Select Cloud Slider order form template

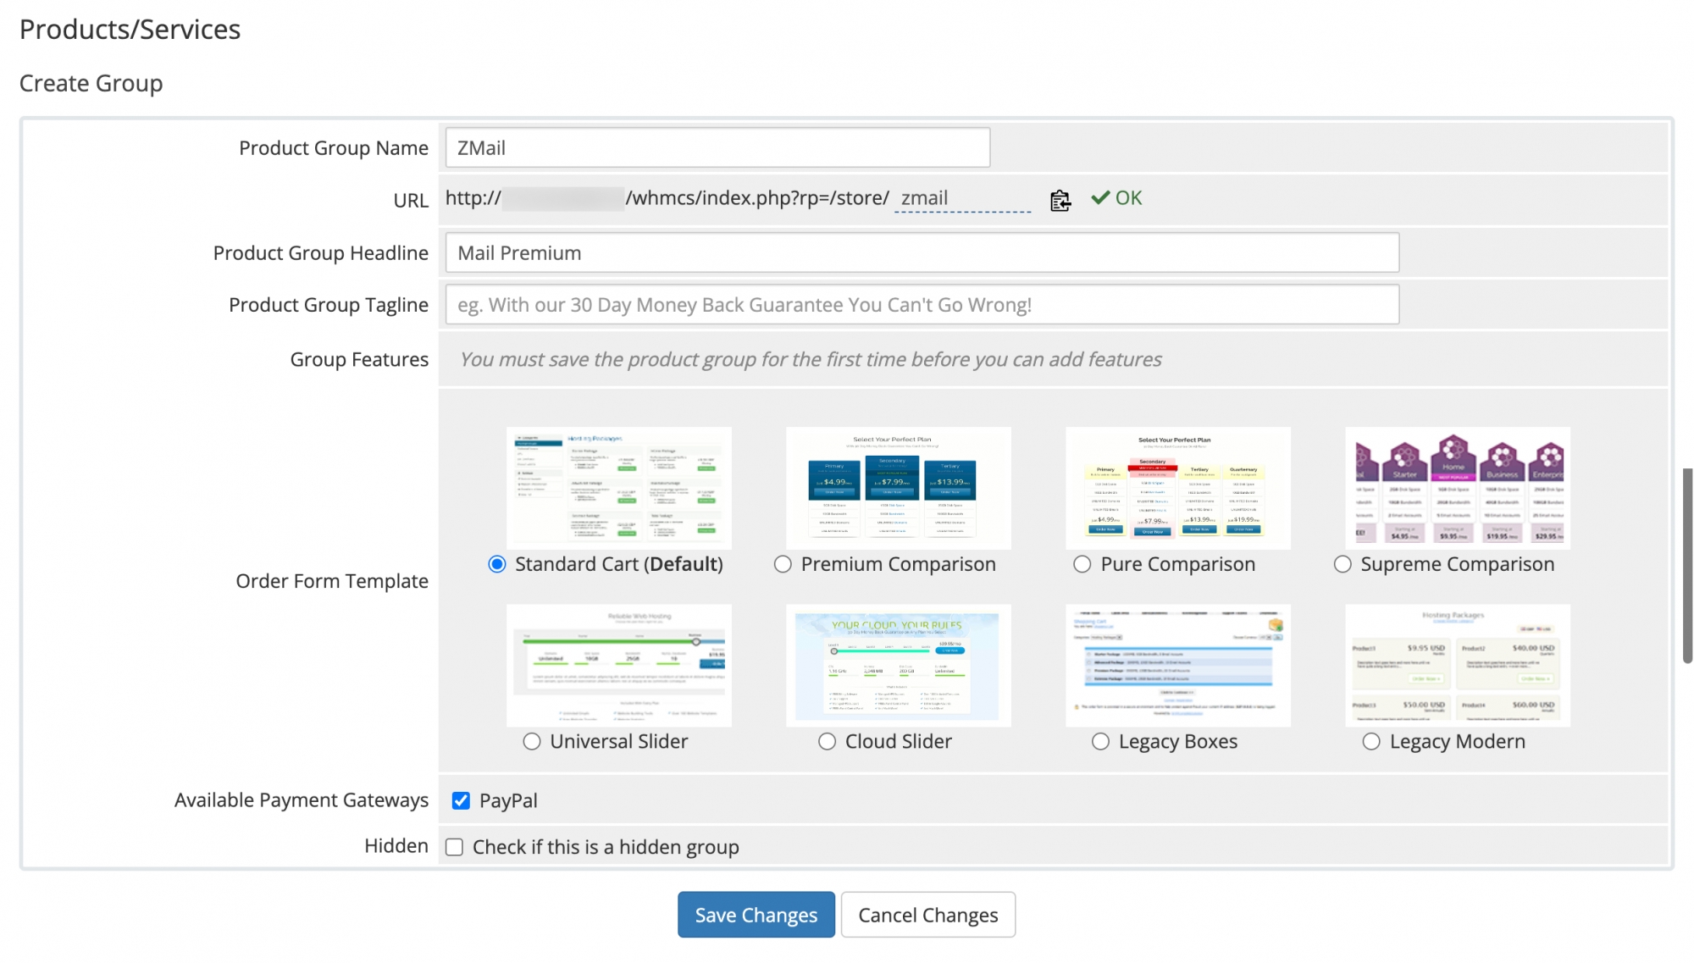click(x=826, y=741)
